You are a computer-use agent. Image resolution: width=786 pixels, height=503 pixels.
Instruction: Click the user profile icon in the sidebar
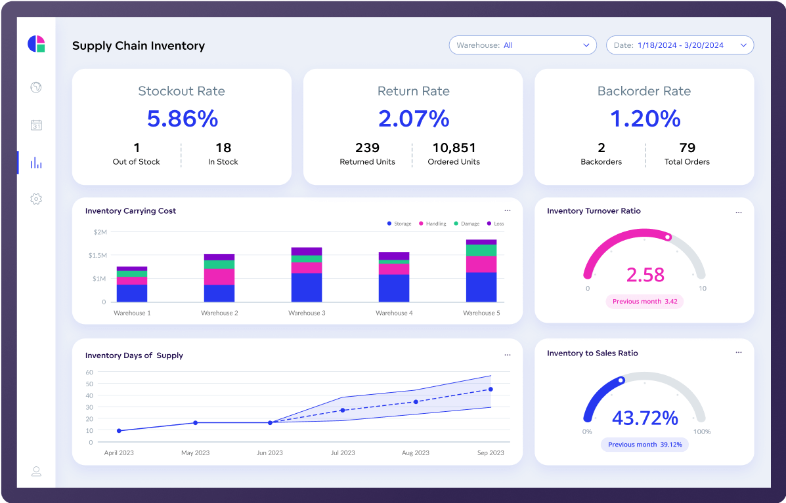coord(36,471)
